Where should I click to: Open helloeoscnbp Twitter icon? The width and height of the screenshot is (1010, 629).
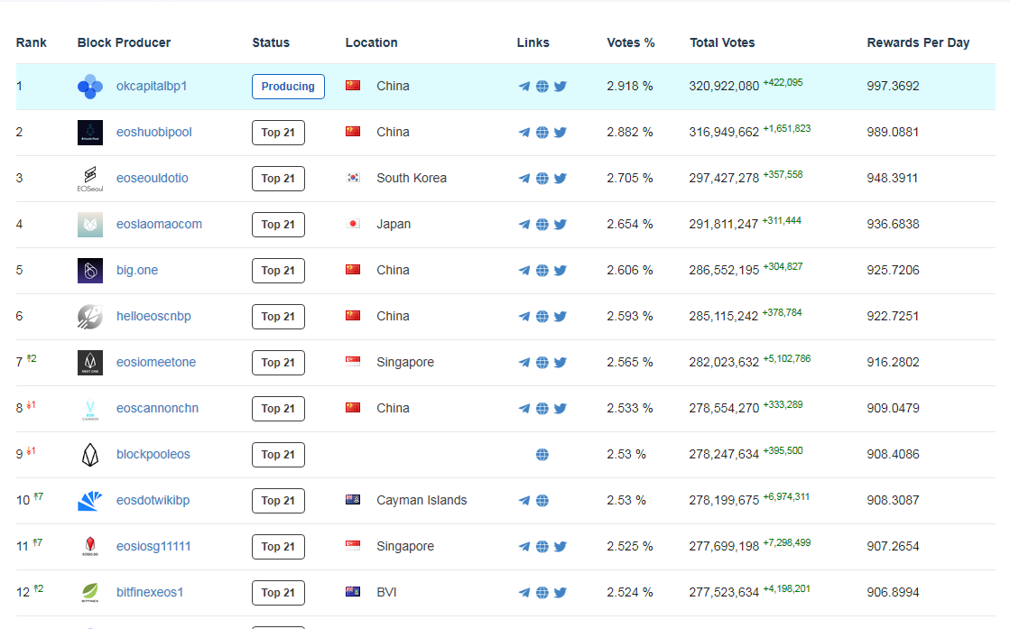(561, 317)
